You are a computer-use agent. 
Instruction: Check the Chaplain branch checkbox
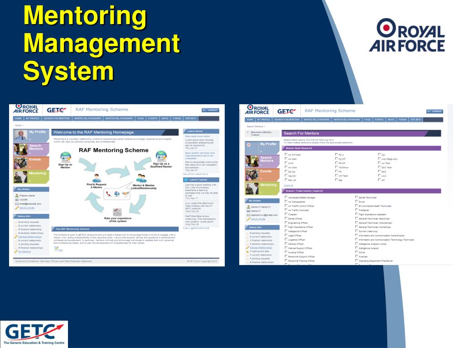tap(286, 214)
